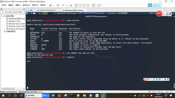Expand the power options arrow beside pause
The height and width of the screenshot is (98, 175).
tap(53, 5)
